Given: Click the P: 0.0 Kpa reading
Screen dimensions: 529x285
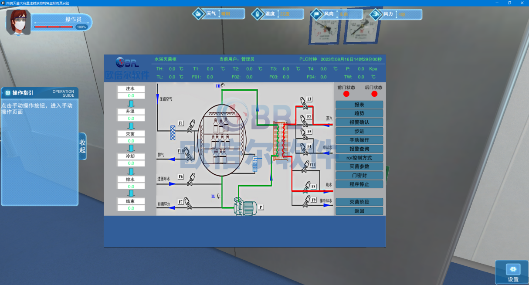Looking at the screenshot, I should pyautogui.click(x=361, y=69).
